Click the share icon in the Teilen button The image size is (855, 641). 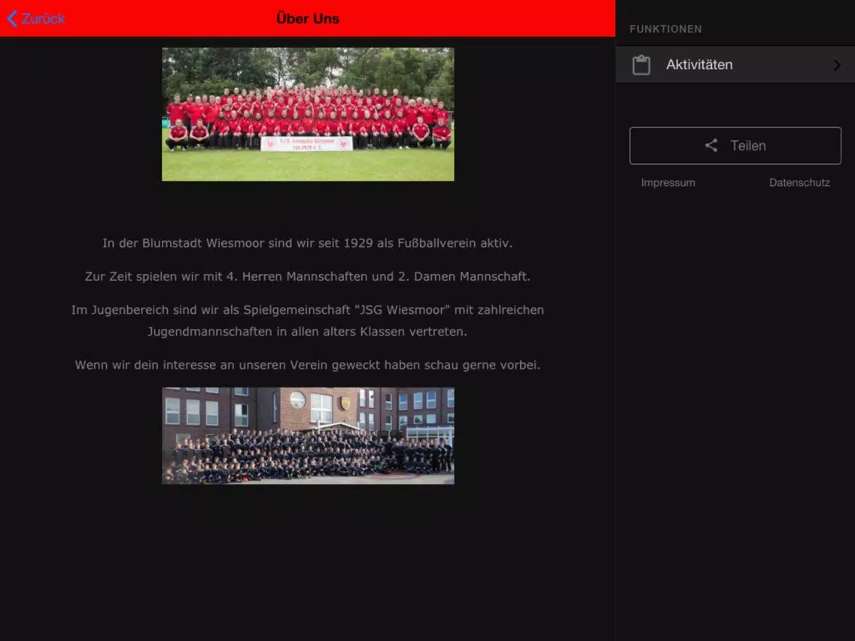click(x=711, y=145)
